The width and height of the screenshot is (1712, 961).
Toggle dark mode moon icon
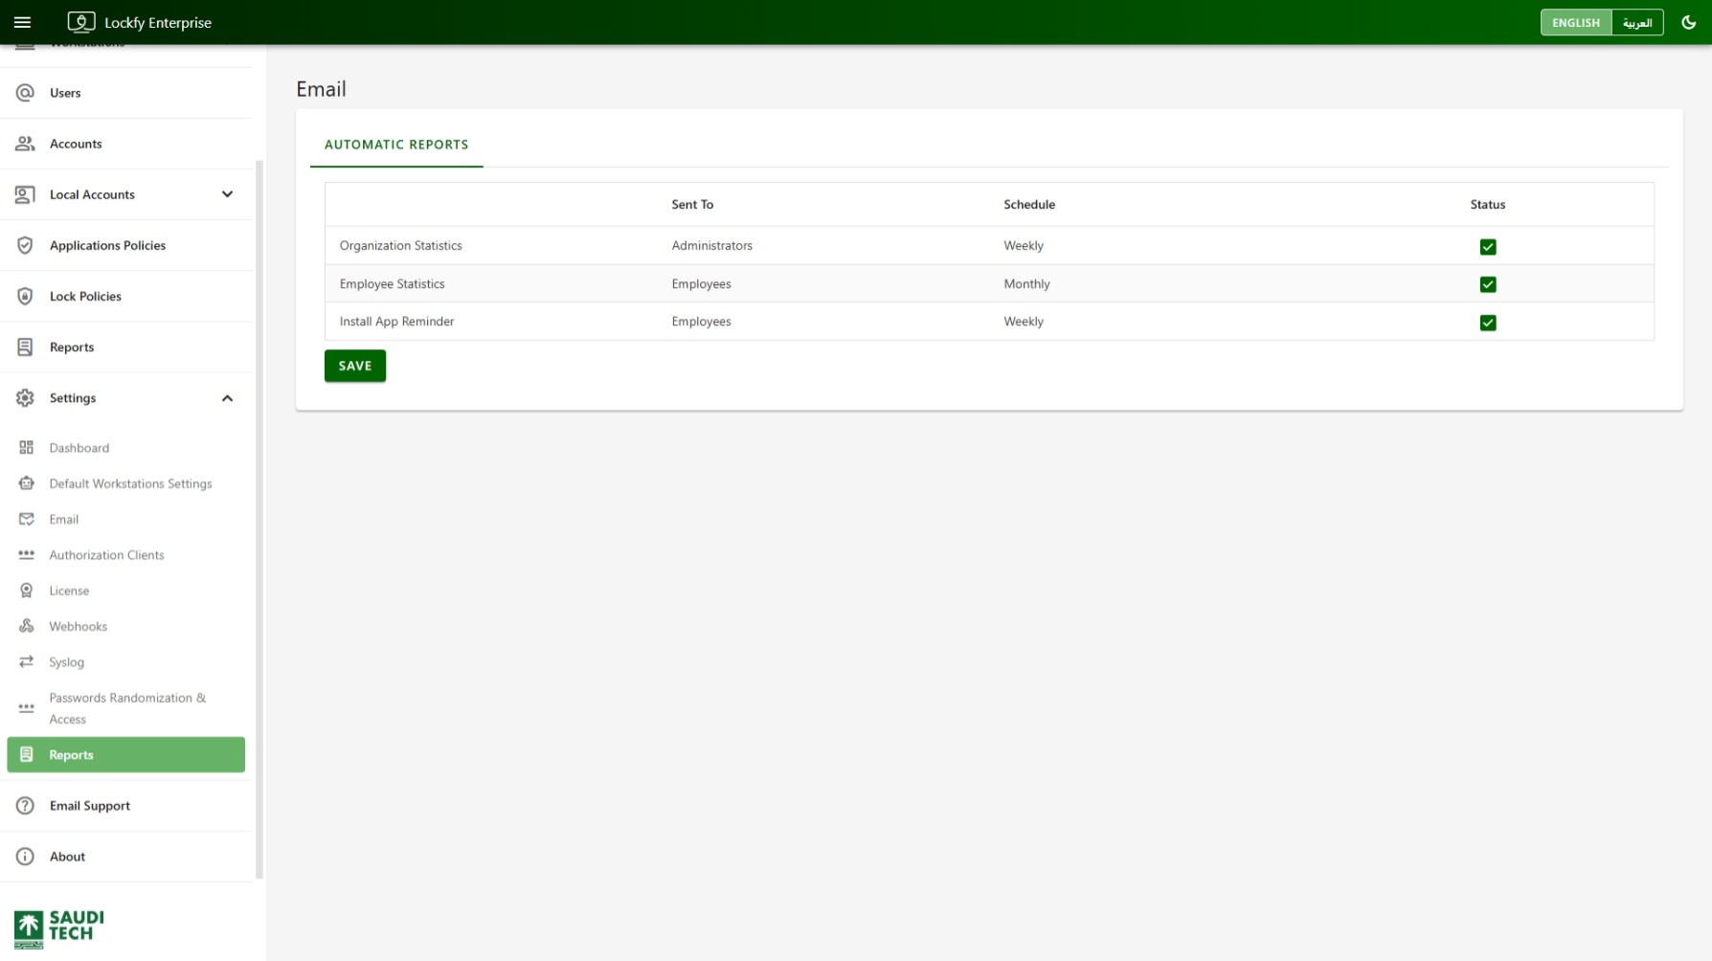tap(1689, 22)
